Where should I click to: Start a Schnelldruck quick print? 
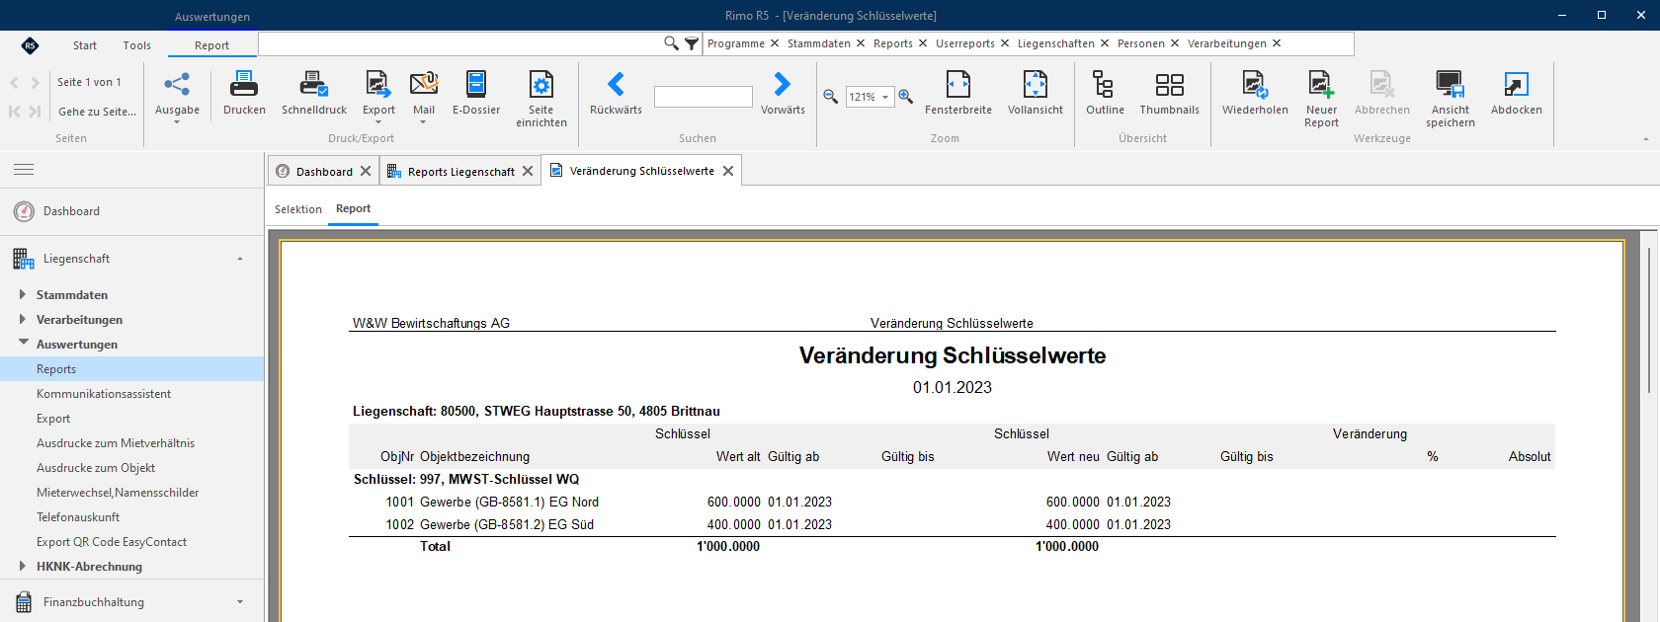click(x=314, y=94)
